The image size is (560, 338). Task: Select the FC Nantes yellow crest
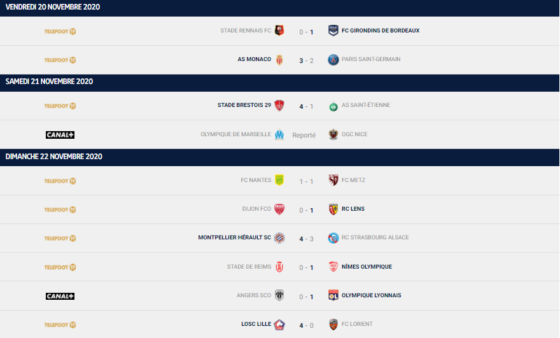279,180
